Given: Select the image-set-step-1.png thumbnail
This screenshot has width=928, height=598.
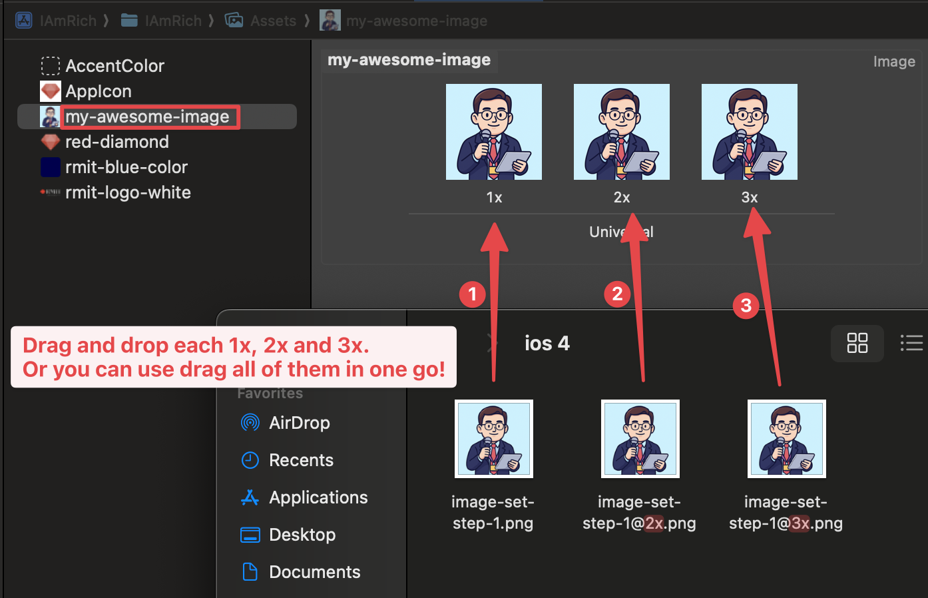Looking at the screenshot, I should click(493, 438).
